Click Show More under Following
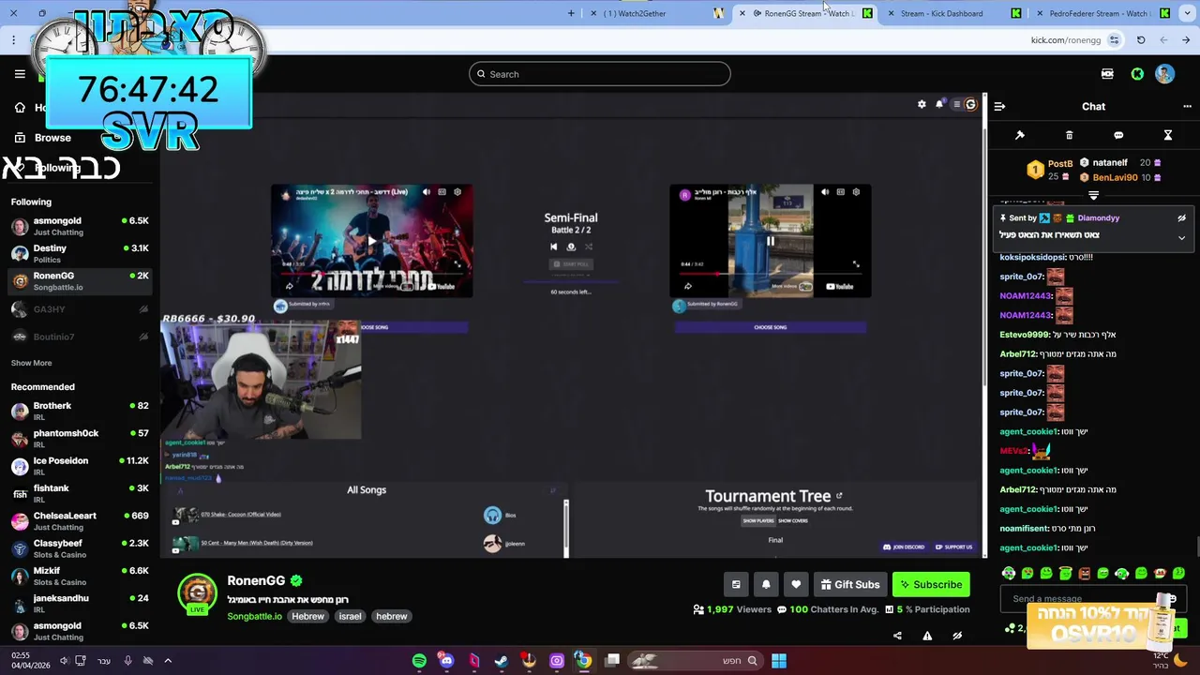The image size is (1200, 675). point(31,363)
